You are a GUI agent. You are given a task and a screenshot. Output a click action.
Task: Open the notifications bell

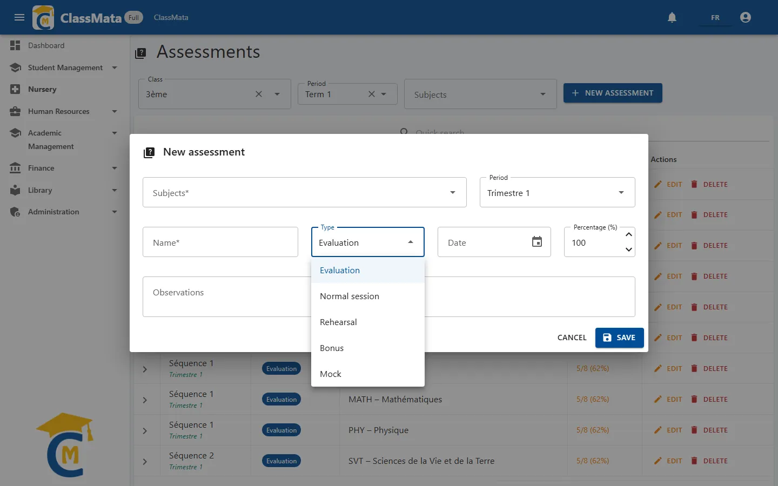672,17
